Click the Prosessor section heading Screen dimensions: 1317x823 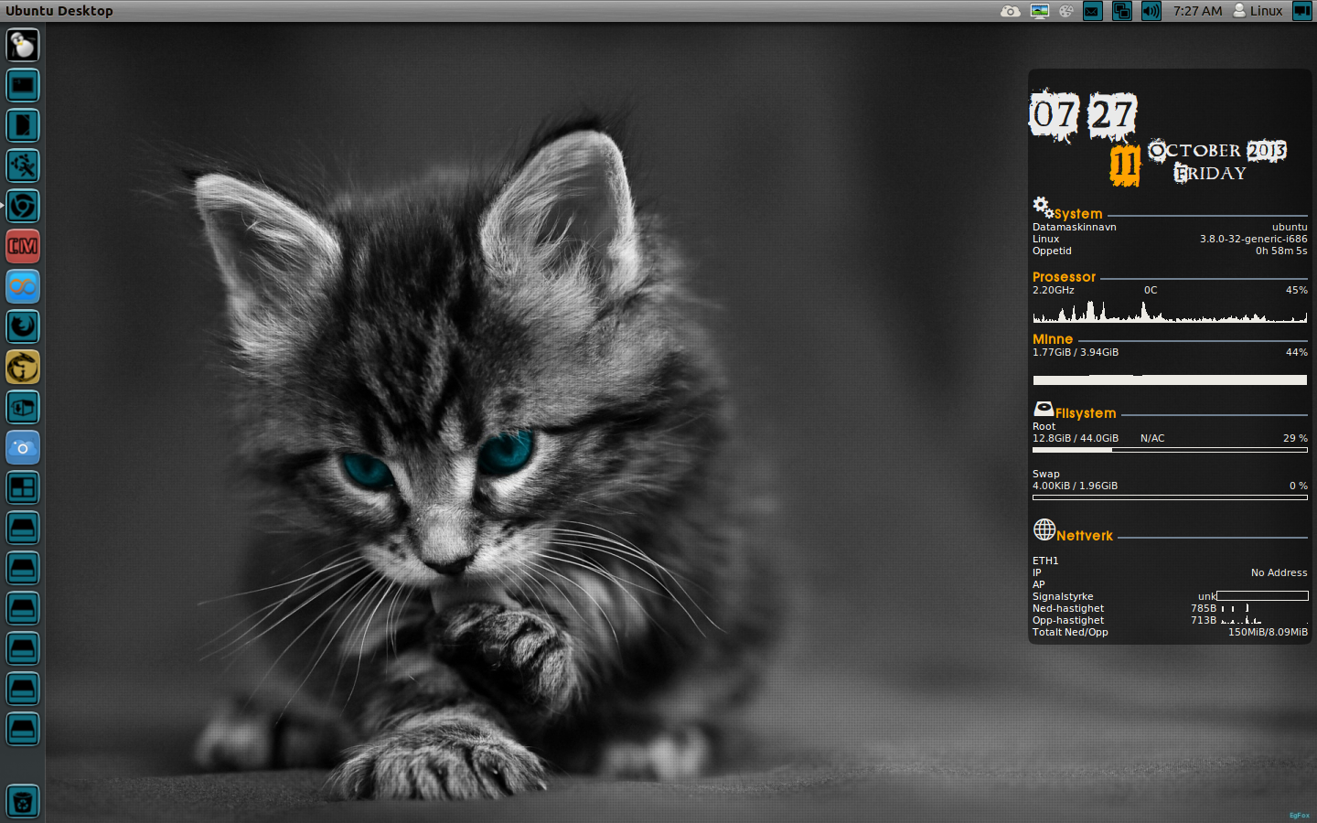pos(1064,277)
